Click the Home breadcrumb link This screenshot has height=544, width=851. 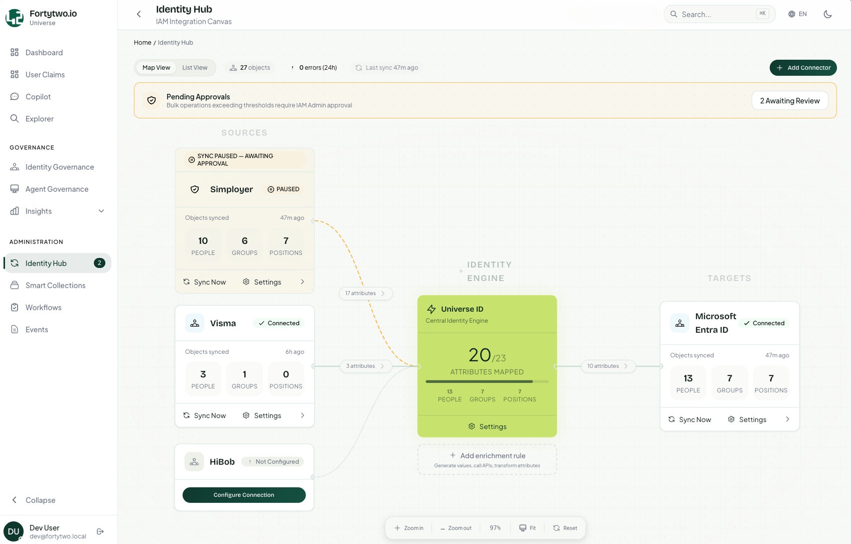(142, 42)
